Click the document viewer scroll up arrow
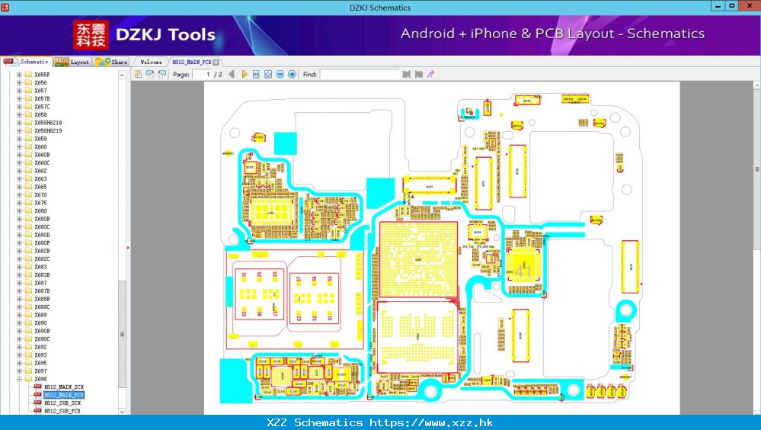 (756, 85)
